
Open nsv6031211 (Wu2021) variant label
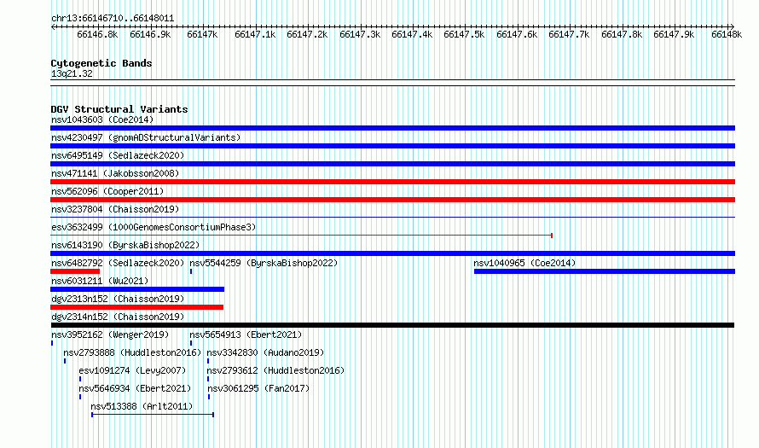click(100, 281)
